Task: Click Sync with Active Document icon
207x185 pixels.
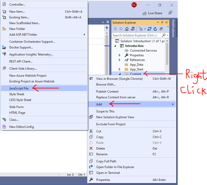Action: (x=149, y=29)
